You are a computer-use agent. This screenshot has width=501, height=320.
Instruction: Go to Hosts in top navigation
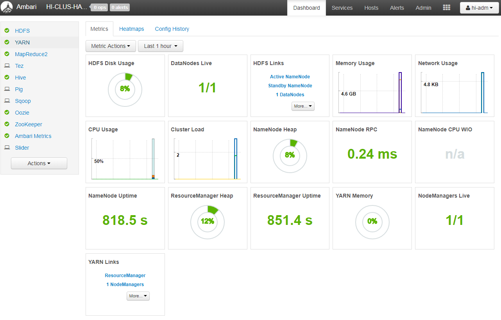[x=371, y=8]
